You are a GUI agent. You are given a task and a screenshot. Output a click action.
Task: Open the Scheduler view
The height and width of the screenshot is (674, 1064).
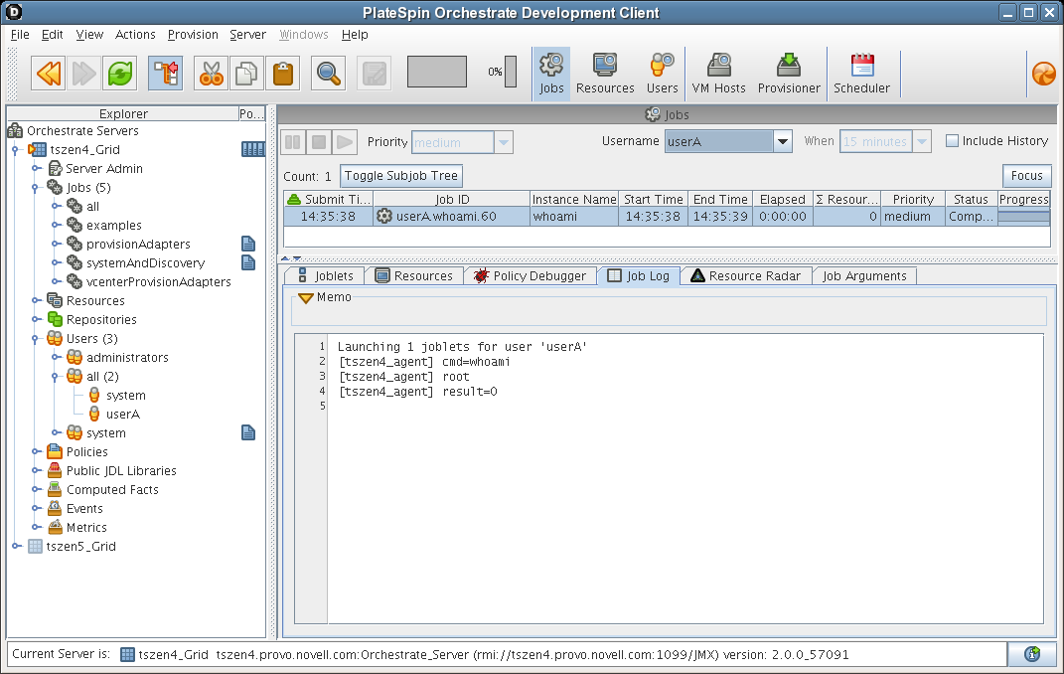(861, 74)
